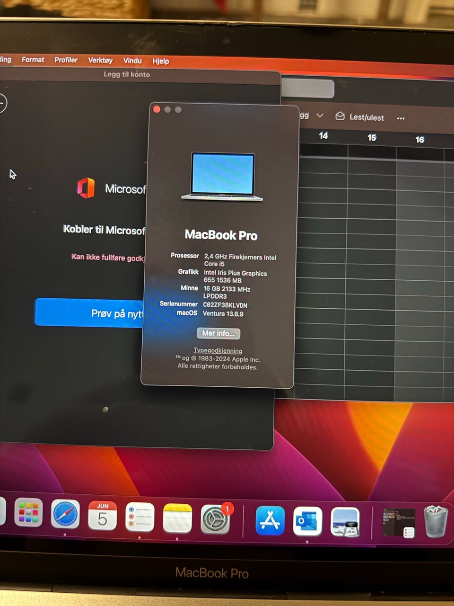
Task: Open Calendar showing JUN 5 in Dock
Action: [103, 516]
